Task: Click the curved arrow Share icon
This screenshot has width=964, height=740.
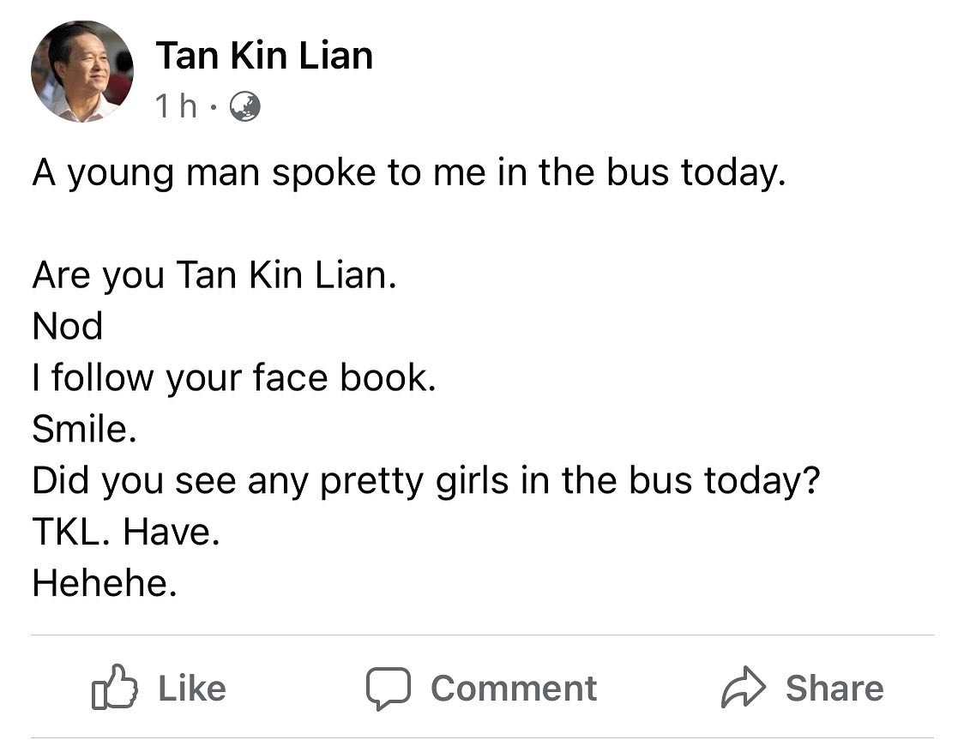Action: tap(744, 687)
